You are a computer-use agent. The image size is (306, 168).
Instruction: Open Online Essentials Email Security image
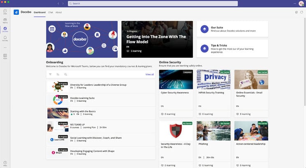pyautogui.click(x=251, y=79)
